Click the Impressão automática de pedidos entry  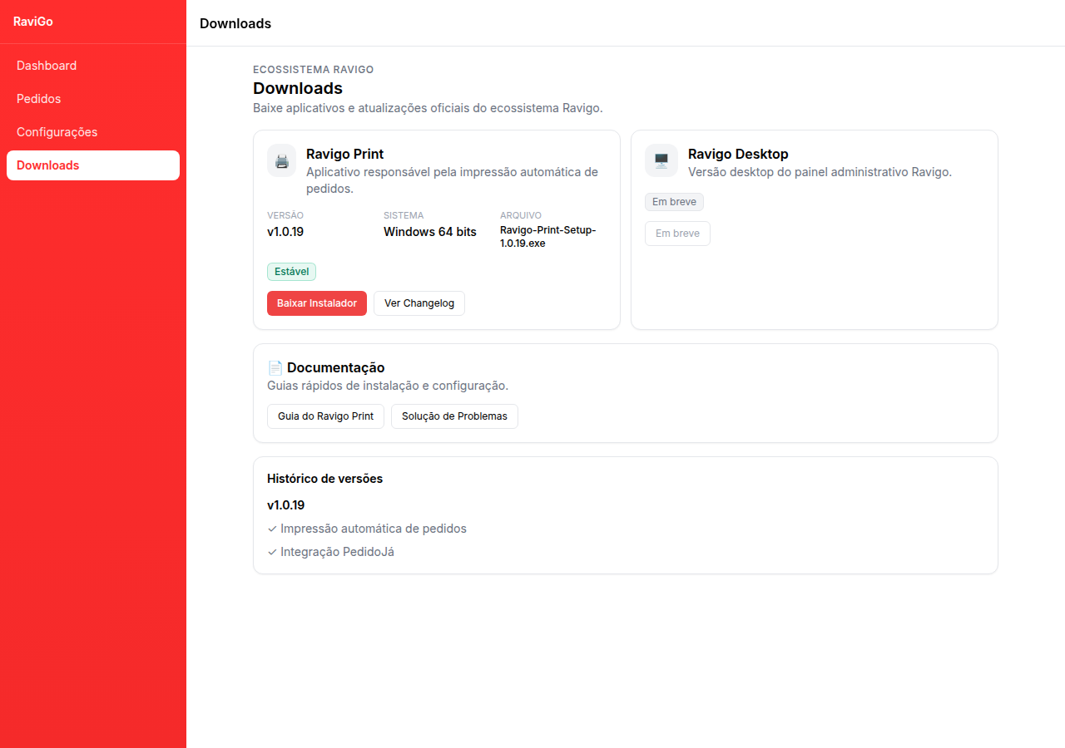tap(367, 529)
